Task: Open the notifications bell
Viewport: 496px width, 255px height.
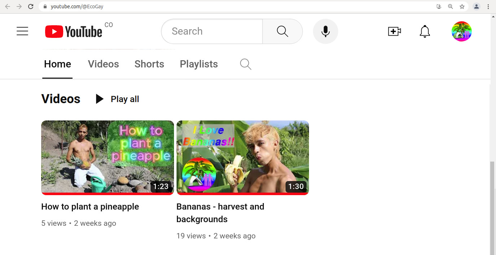Action: pyautogui.click(x=425, y=31)
